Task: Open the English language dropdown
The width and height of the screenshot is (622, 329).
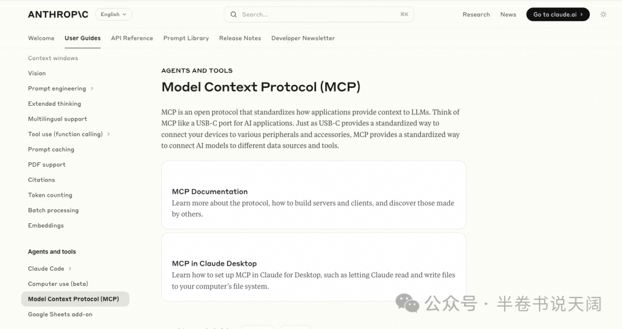Action: click(113, 14)
